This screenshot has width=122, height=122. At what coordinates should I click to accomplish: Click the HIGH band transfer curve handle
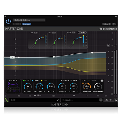tap(81, 37)
